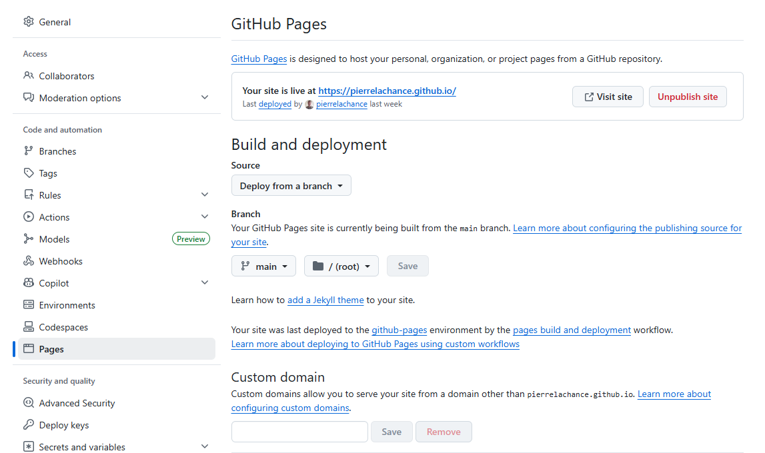Viewport: 765px width, 453px height.
Task: Open pages build and deployment workflow link
Action: (x=572, y=330)
